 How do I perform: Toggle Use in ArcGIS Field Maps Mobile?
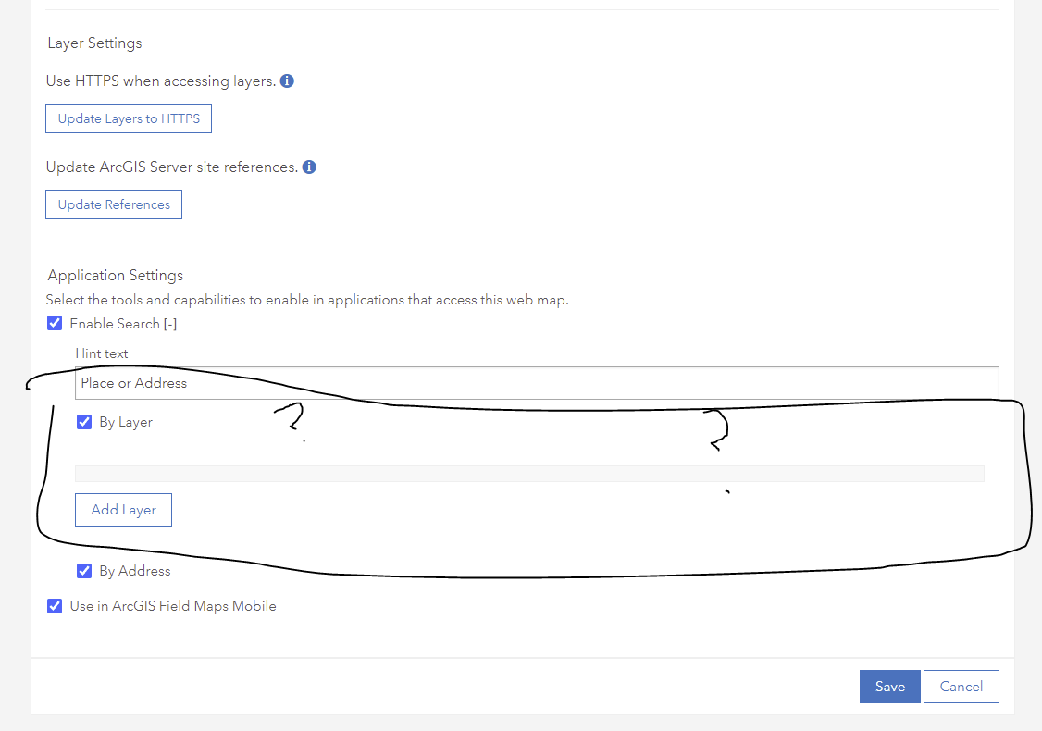pos(55,606)
